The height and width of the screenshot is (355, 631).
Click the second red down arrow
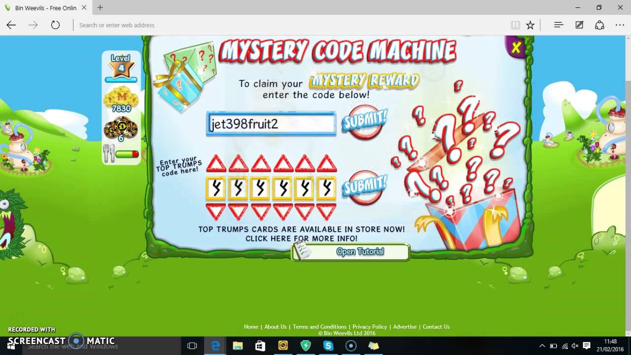[239, 212]
